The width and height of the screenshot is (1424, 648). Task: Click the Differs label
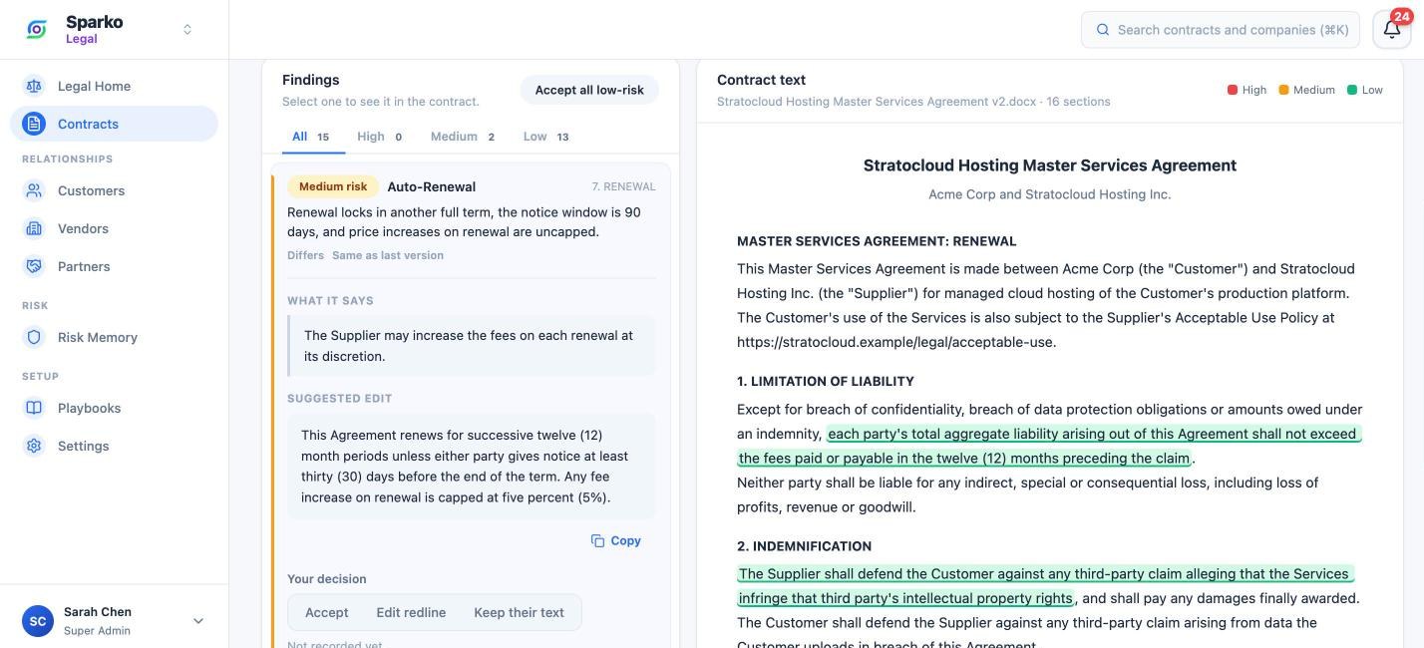[x=305, y=255]
